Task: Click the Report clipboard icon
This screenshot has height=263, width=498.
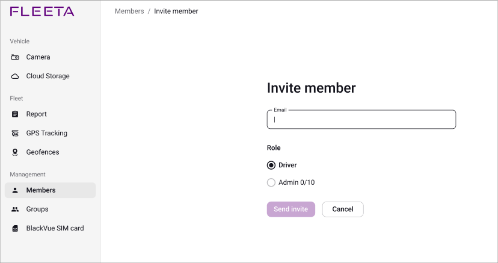Action: tap(15, 114)
